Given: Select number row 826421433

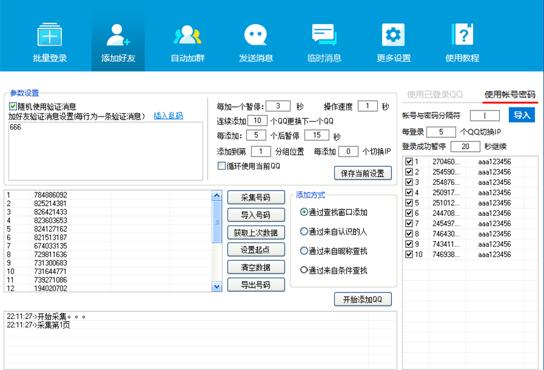Looking at the screenshot, I should click(107, 212).
